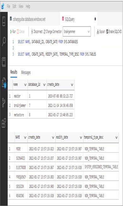This screenshot has height=206, width=123.
Task: Click the brainjammer row in database results
Action: coord(41,105)
